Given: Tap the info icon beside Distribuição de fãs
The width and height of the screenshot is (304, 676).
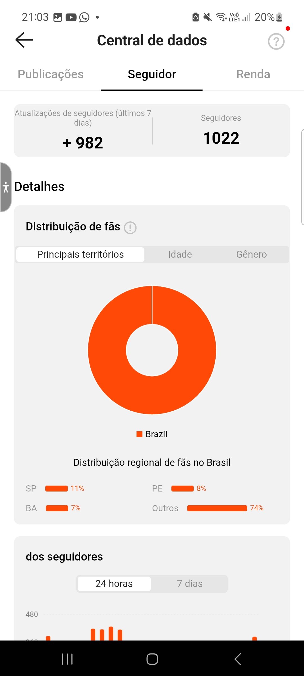Looking at the screenshot, I should (130, 228).
